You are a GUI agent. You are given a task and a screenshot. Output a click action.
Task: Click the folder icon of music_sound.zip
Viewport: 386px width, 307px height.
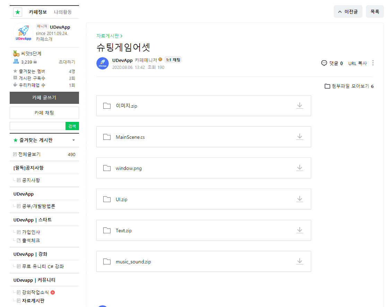click(x=107, y=262)
